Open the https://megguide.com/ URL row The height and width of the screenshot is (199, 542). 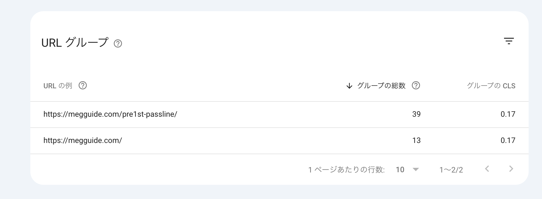tap(279, 141)
